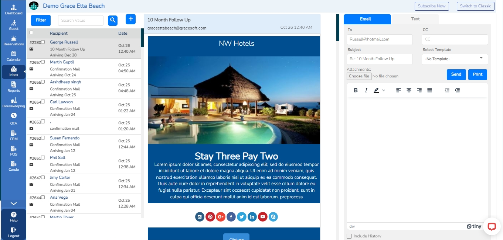This screenshot has width=503, height=240.
Task: Check the box for message #2657
Action: point(43,62)
